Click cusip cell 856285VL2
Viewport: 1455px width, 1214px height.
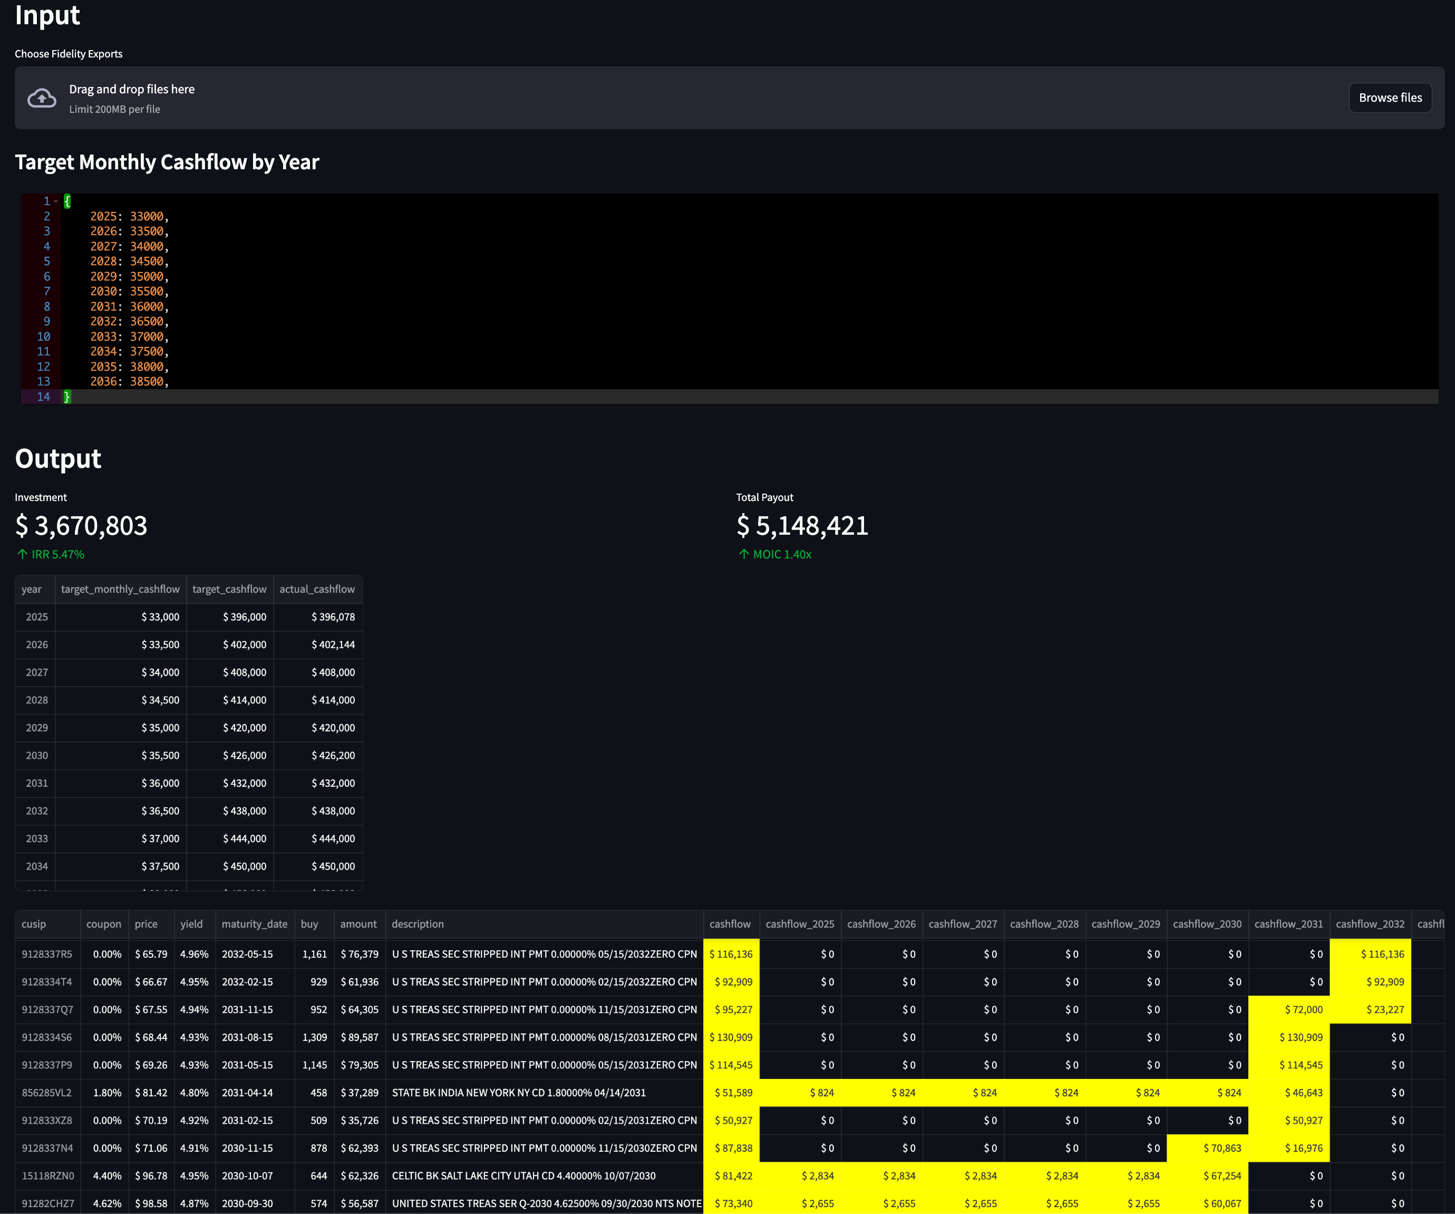point(47,1093)
